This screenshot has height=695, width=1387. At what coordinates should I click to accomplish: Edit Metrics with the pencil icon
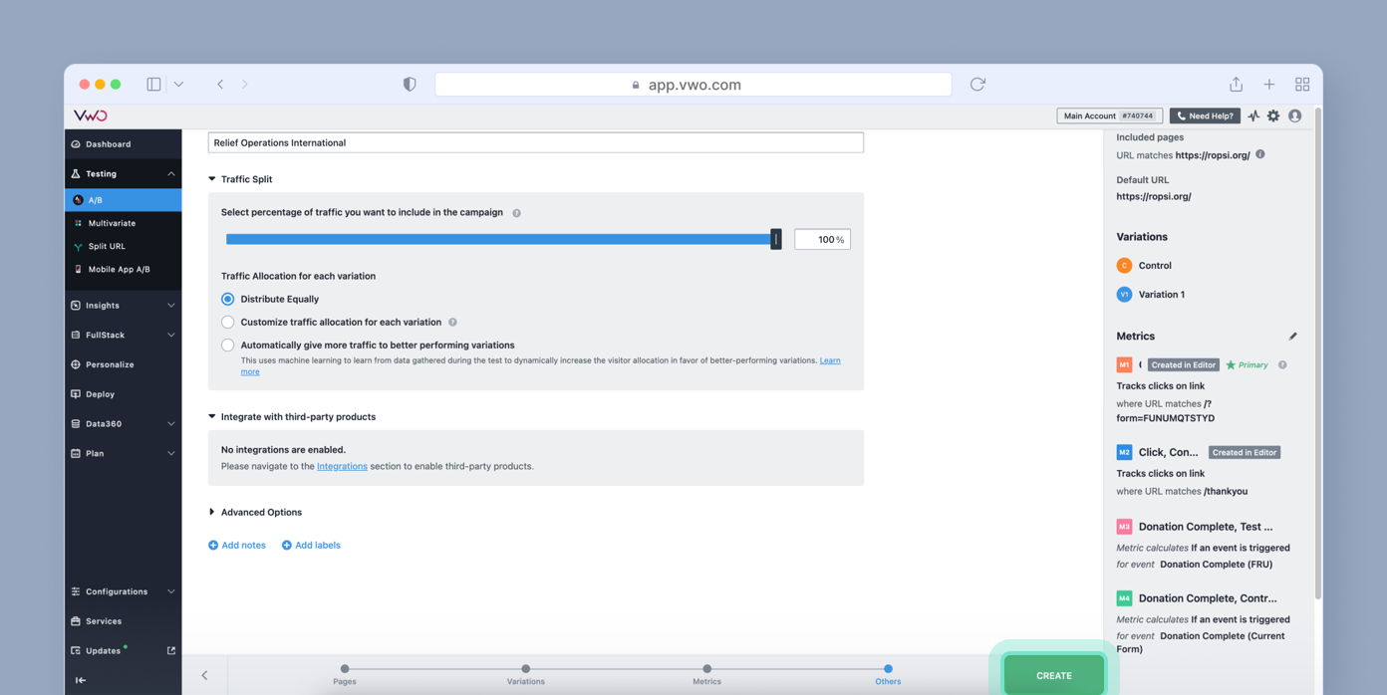click(x=1293, y=336)
